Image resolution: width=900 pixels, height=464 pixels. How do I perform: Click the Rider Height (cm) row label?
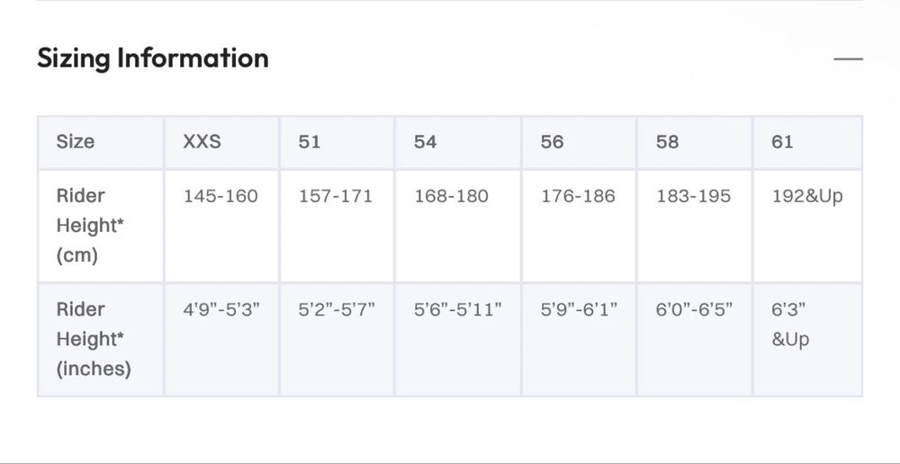90,225
